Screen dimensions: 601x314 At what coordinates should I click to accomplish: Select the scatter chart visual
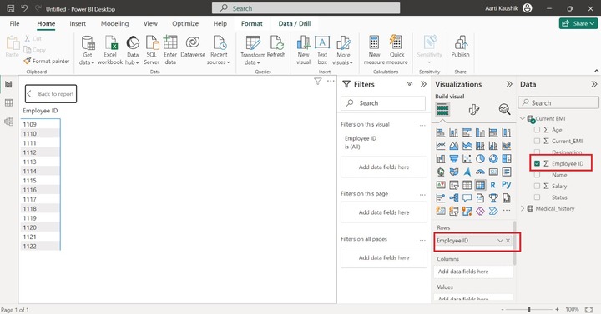[467, 159]
